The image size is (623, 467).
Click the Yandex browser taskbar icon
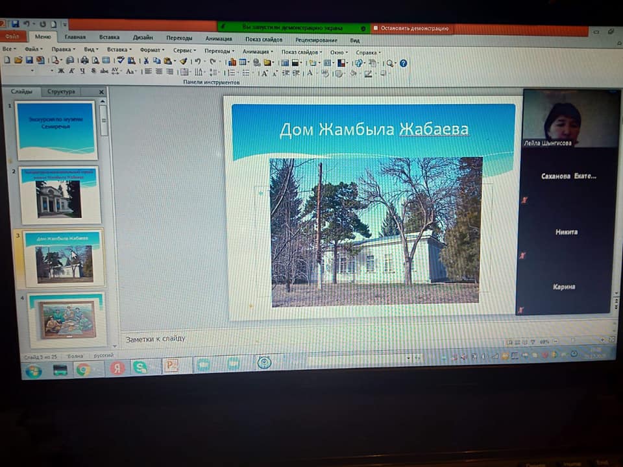117,368
